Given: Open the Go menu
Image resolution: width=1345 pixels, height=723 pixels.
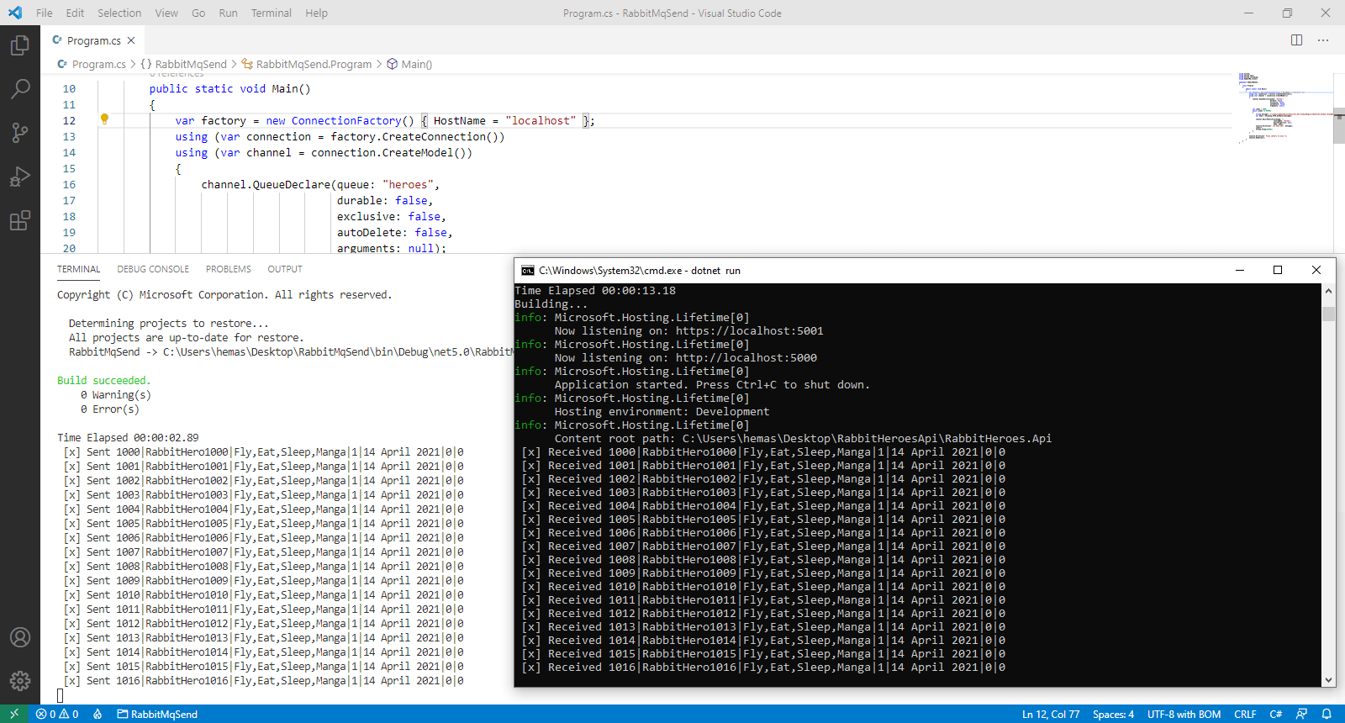Looking at the screenshot, I should [198, 13].
